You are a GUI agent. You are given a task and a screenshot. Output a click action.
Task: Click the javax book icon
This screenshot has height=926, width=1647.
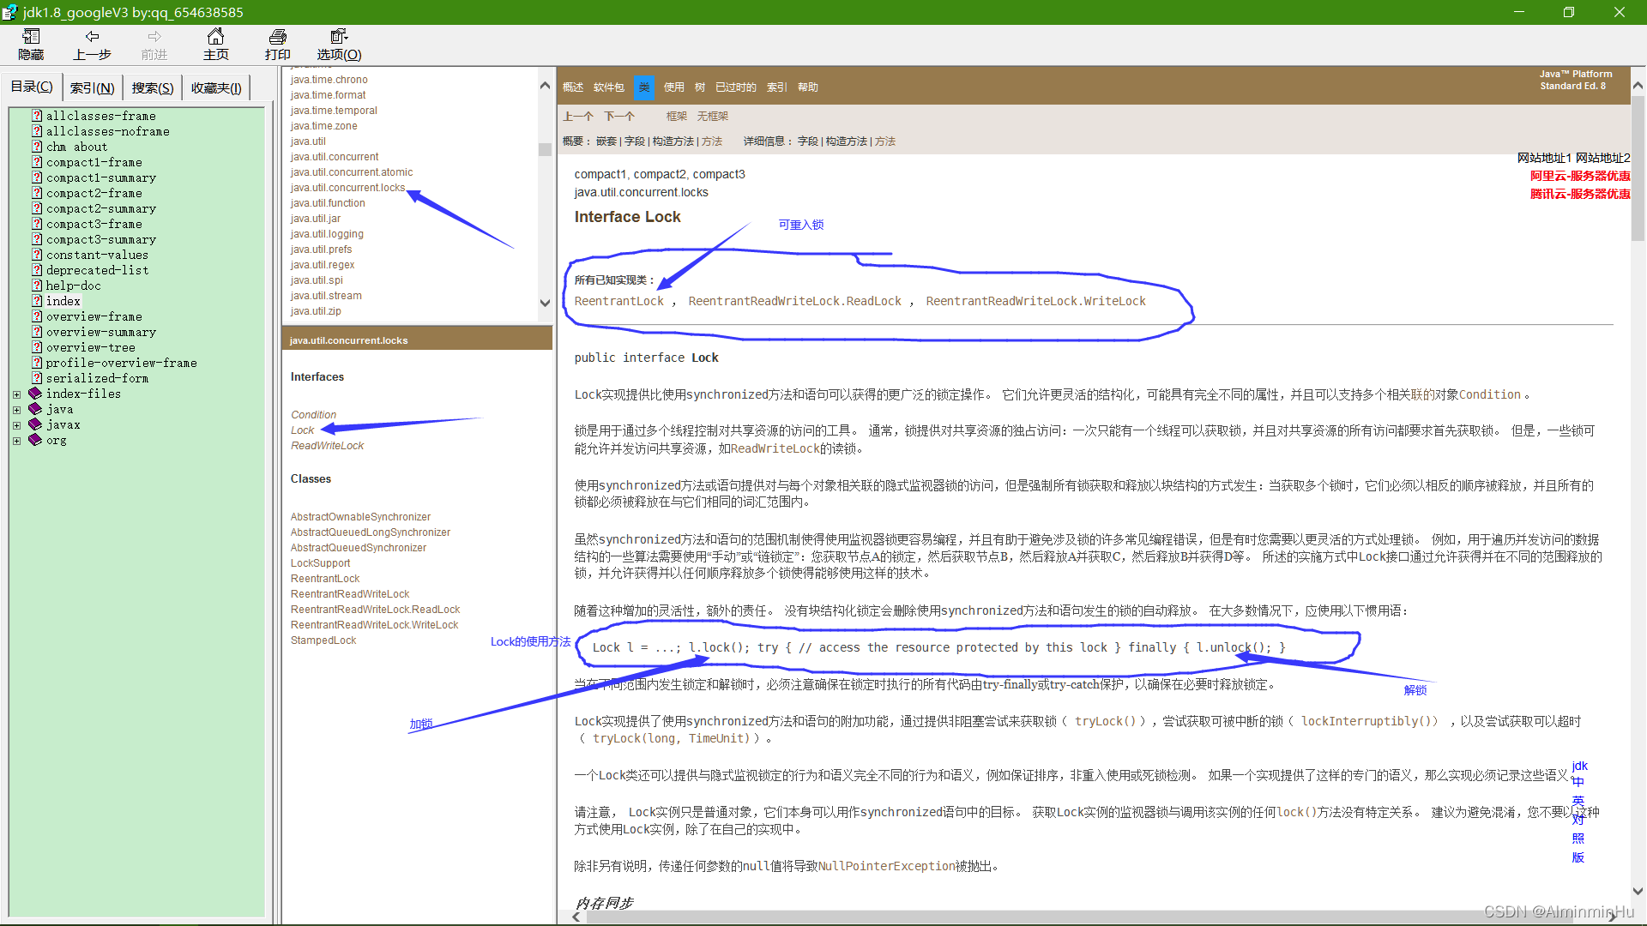tap(35, 424)
